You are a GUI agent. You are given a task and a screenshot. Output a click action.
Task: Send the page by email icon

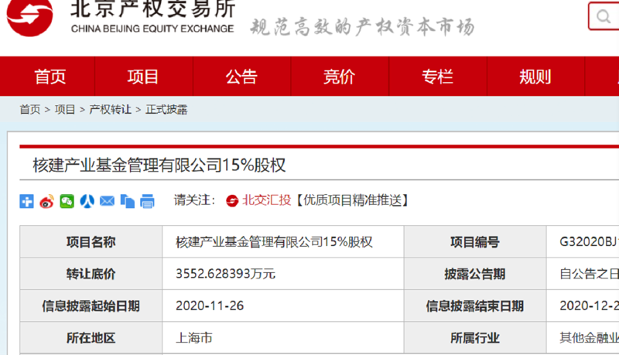click(107, 201)
